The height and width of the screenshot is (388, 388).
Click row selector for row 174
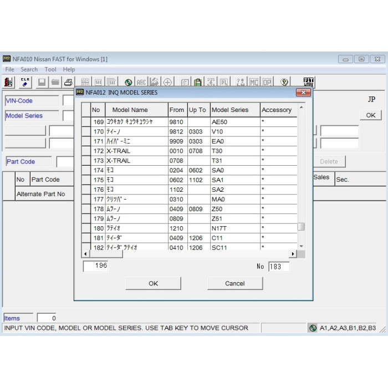point(86,170)
